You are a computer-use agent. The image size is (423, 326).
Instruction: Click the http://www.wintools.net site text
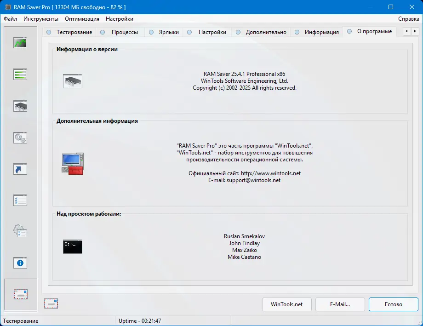click(x=270, y=173)
